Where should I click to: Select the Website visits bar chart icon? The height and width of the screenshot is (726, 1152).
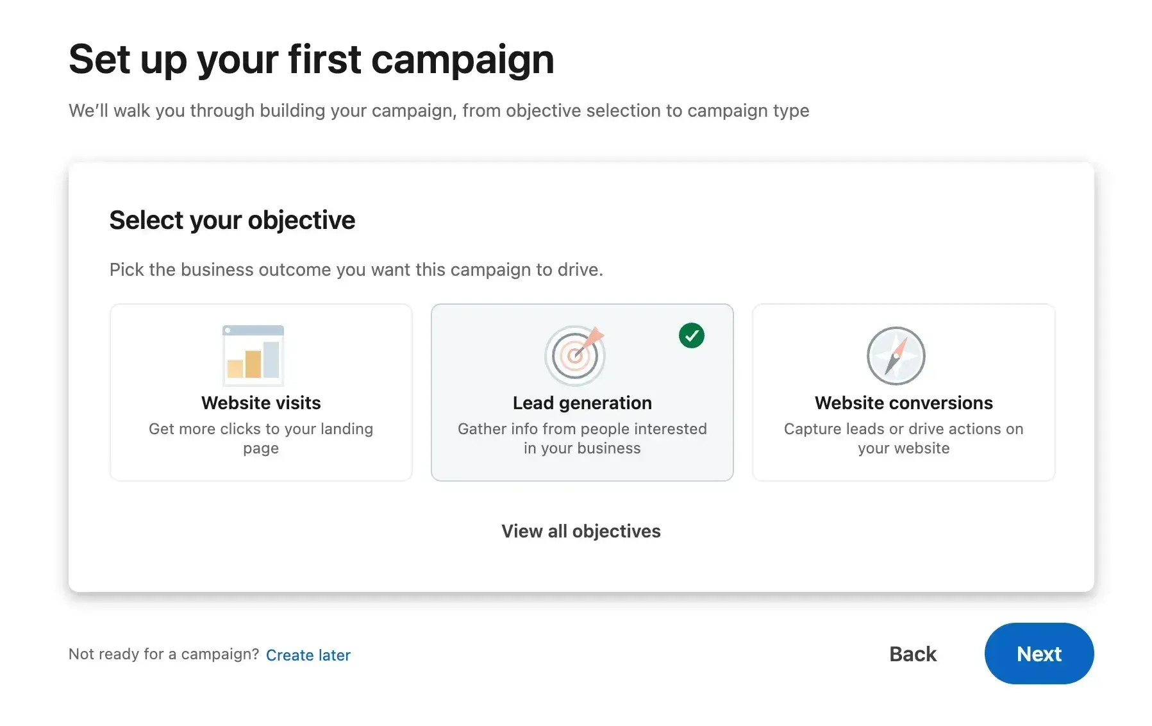coord(253,355)
